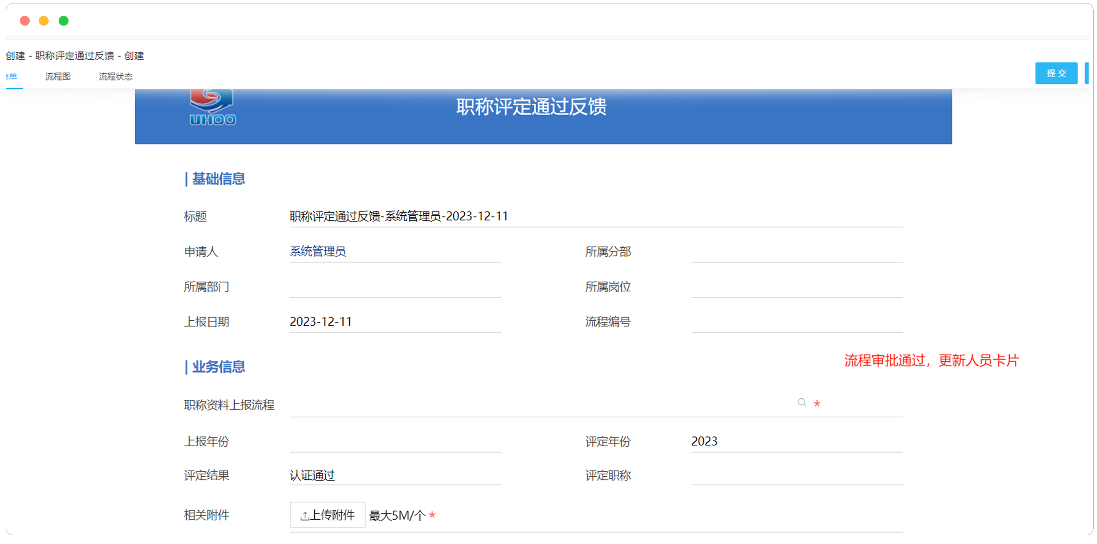
Task: Click the 申请人 label
Action: pyautogui.click(x=201, y=252)
